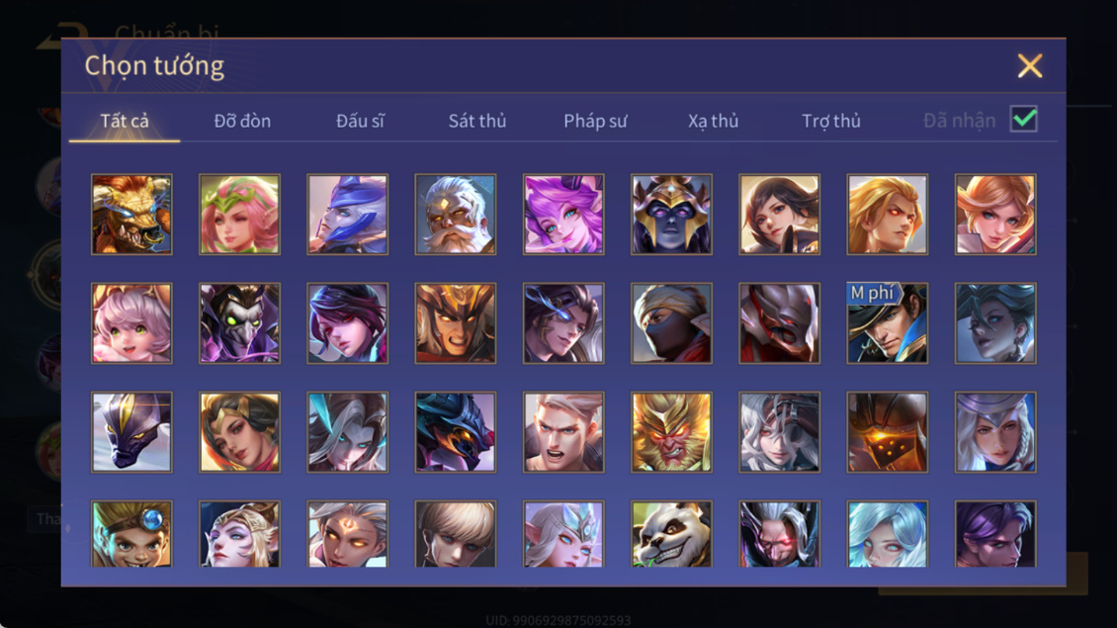The height and width of the screenshot is (628, 1117).
Task: Show the 'Pháp sư' hero category
Action: [x=595, y=121]
